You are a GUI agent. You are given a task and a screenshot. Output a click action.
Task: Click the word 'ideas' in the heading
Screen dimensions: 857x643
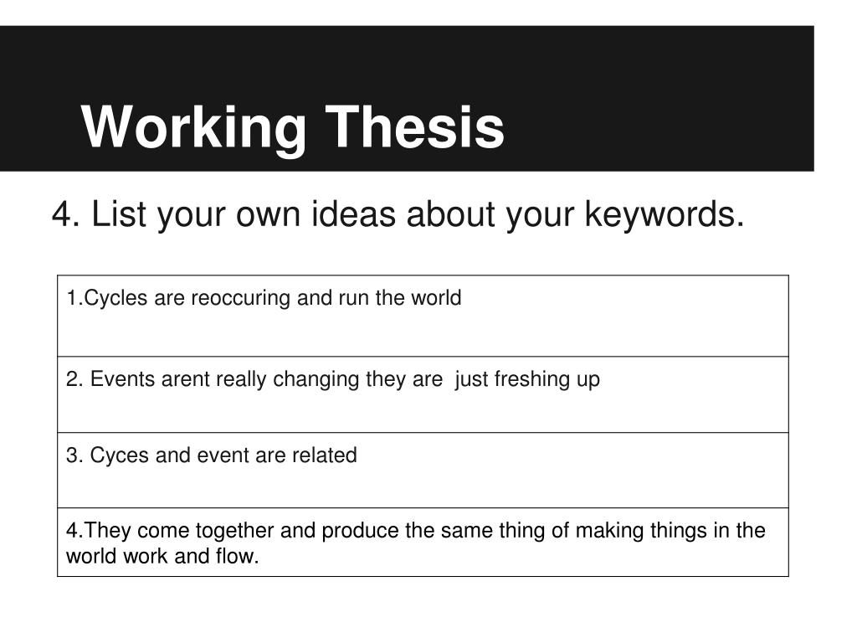click(354, 213)
